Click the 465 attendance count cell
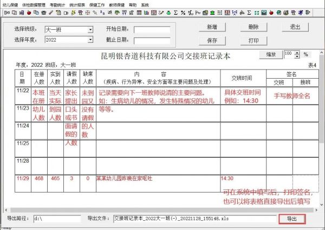The width and height of the screenshot is (325, 230). click(55, 184)
